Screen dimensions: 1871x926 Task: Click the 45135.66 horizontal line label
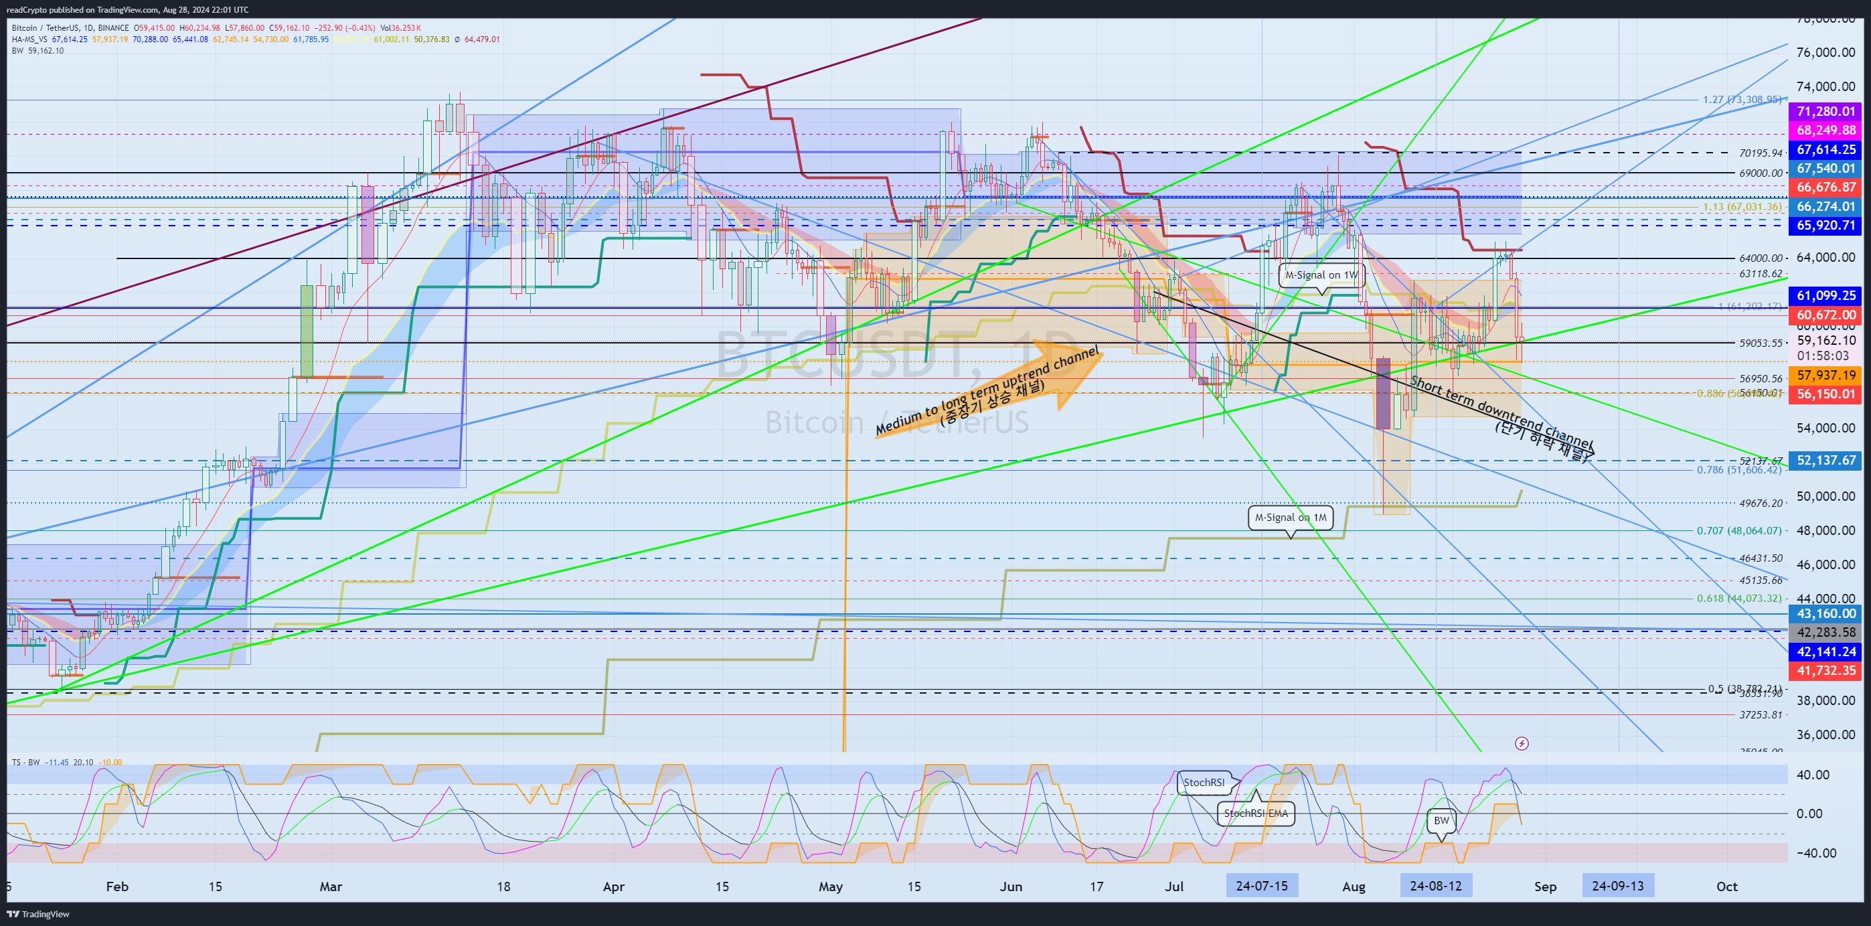pyautogui.click(x=1761, y=581)
